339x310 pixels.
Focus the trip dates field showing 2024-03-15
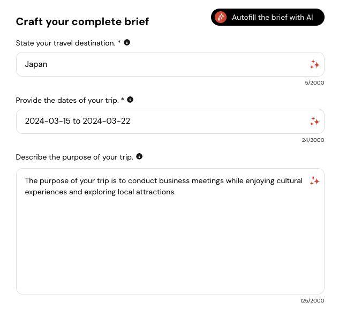click(x=170, y=122)
